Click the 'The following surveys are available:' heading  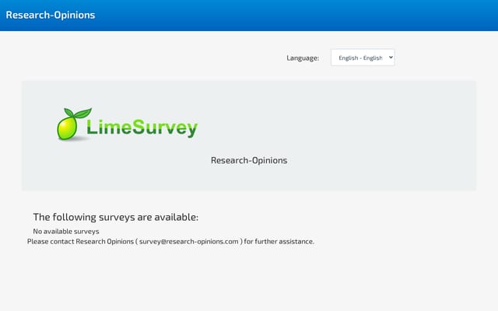point(116,217)
